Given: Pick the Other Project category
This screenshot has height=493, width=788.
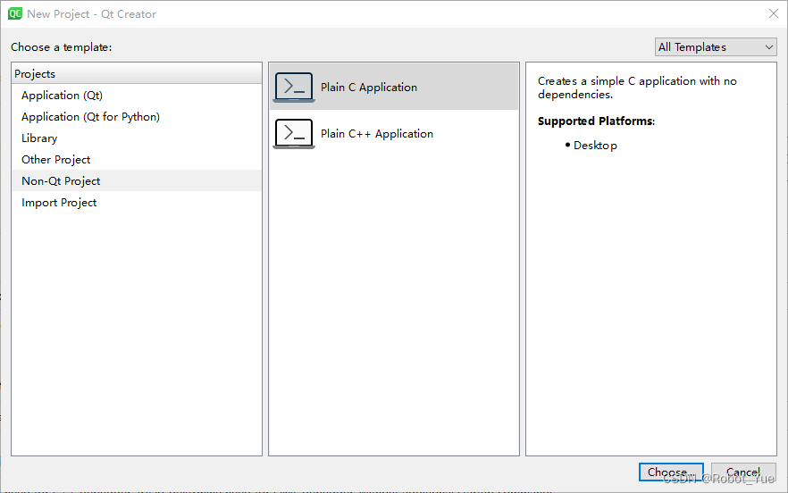Looking at the screenshot, I should click(136, 160).
